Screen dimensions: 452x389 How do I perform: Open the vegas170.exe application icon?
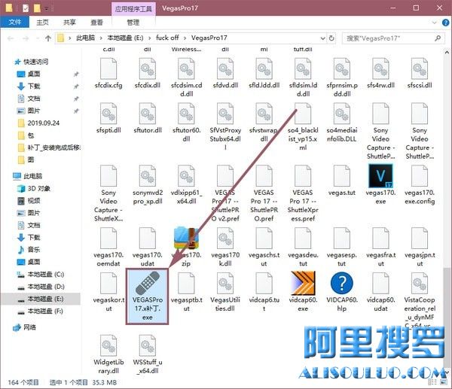click(380, 175)
